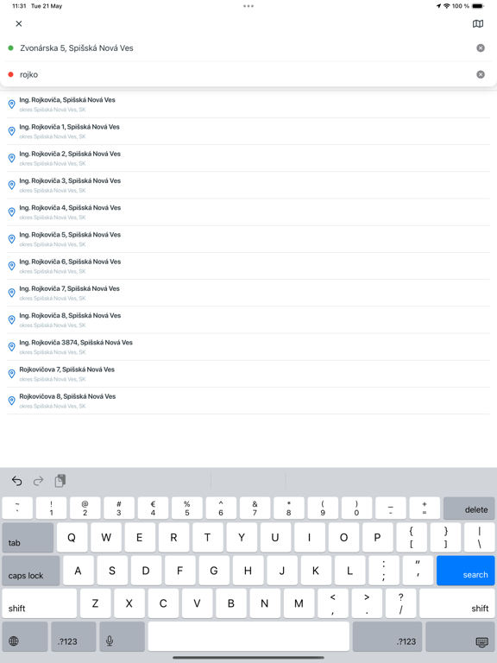Pick Ing. Rojkoviča 7, Spišská Nová Ves
497x663 pixels.
(248, 293)
